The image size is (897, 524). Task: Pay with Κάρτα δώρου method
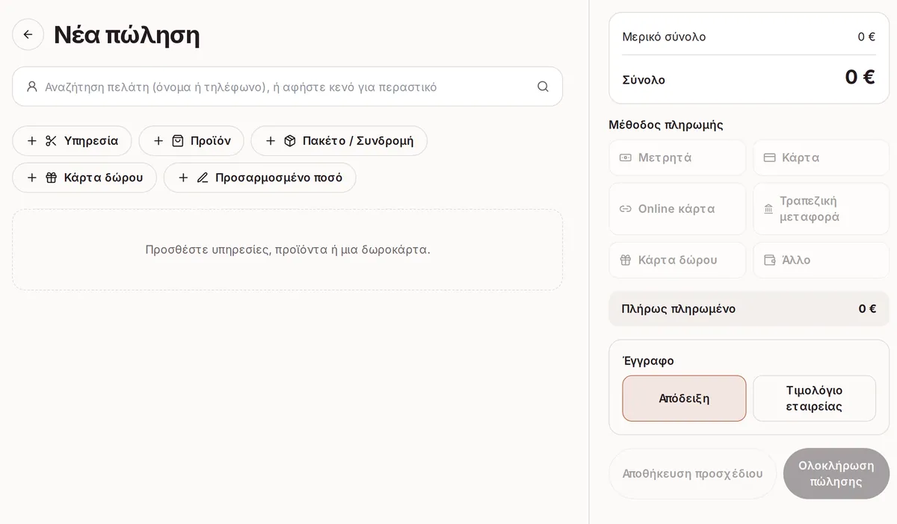677,260
